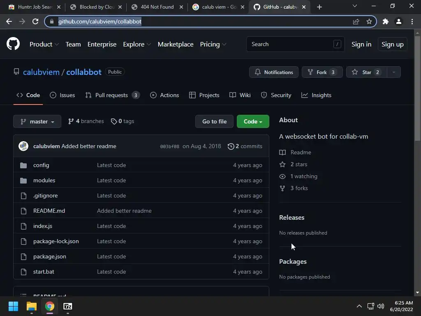
Task: View the 0 tags link
Action: [123, 121]
